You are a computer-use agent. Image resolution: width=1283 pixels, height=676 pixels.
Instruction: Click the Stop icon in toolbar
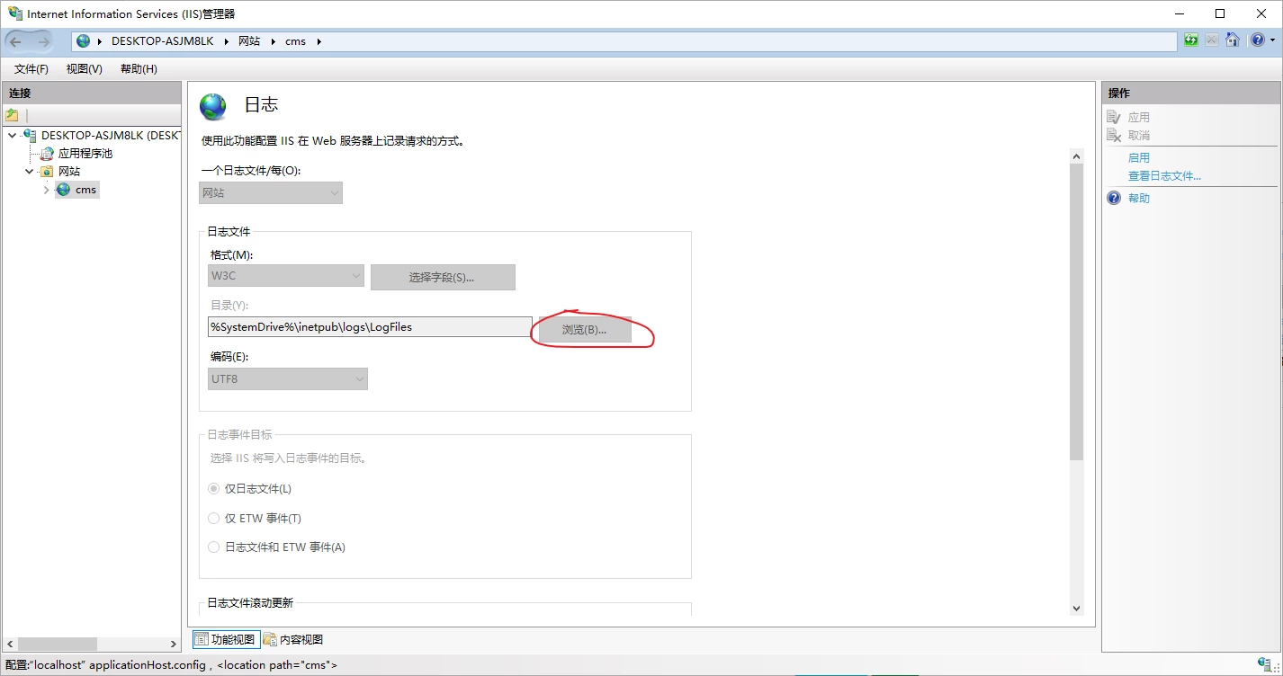[1212, 40]
